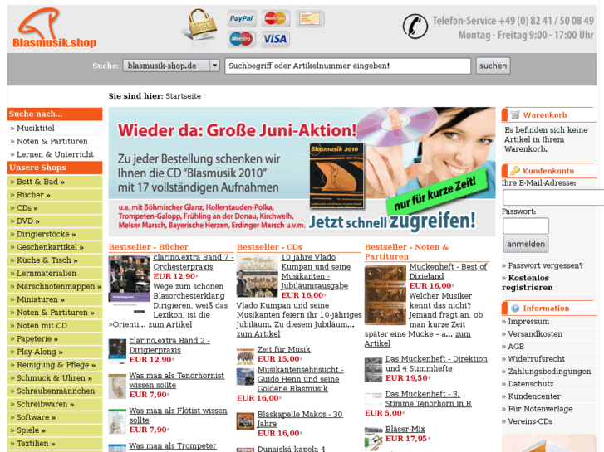Click the VISA payment icon
Image resolution: width=604 pixels, height=452 pixels.
click(276, 39)
